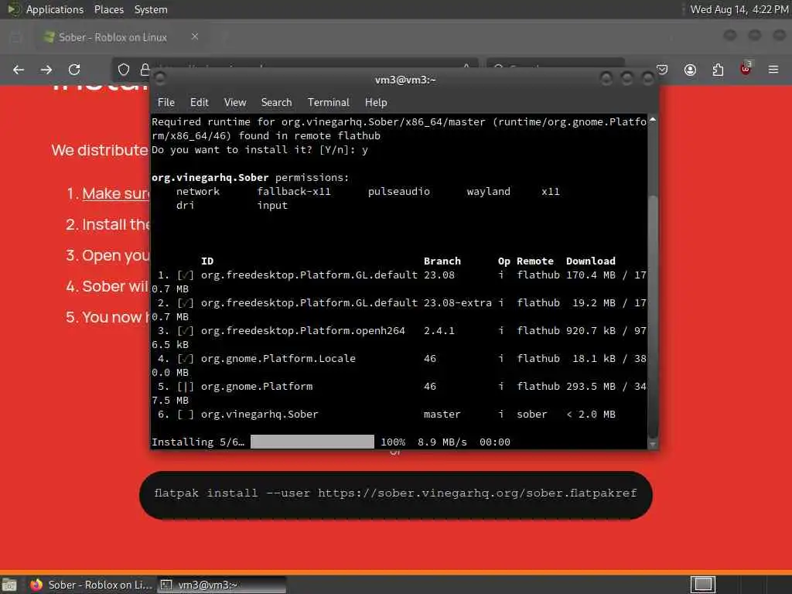Click 'master' branch text in row 6
This screenshot has width=792, height=594.
pyautogui.click(x=442, y=415)
